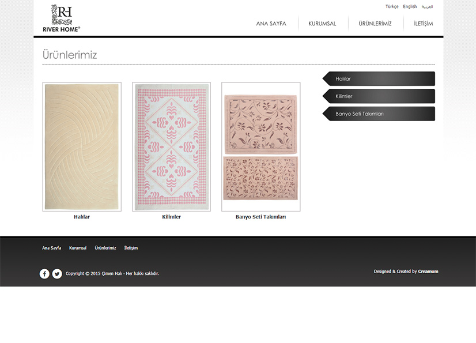The width and height of the screenshot is (476, 343).
Task: Open the pink kilim product image
Action: click(x=171, y=147)
